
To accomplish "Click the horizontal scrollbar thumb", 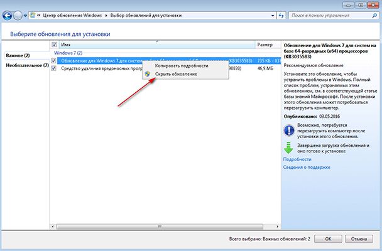I will pyautogui.click(x=160, y=227).
